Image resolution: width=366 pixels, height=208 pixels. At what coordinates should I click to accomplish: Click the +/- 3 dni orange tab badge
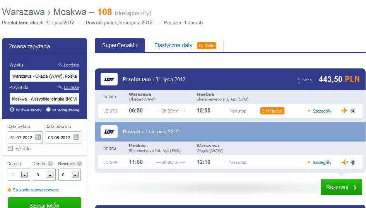tap(207, 46)
